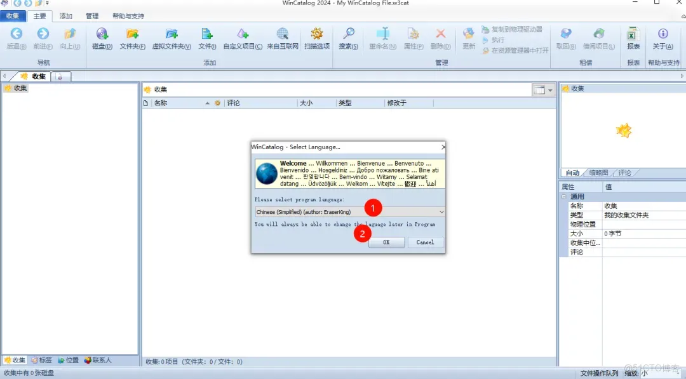Image resolution: width=686 pixels, height=379 pixels.
Task: Click Cancel in Select Language dialog
Action: (x=425, y=242)
